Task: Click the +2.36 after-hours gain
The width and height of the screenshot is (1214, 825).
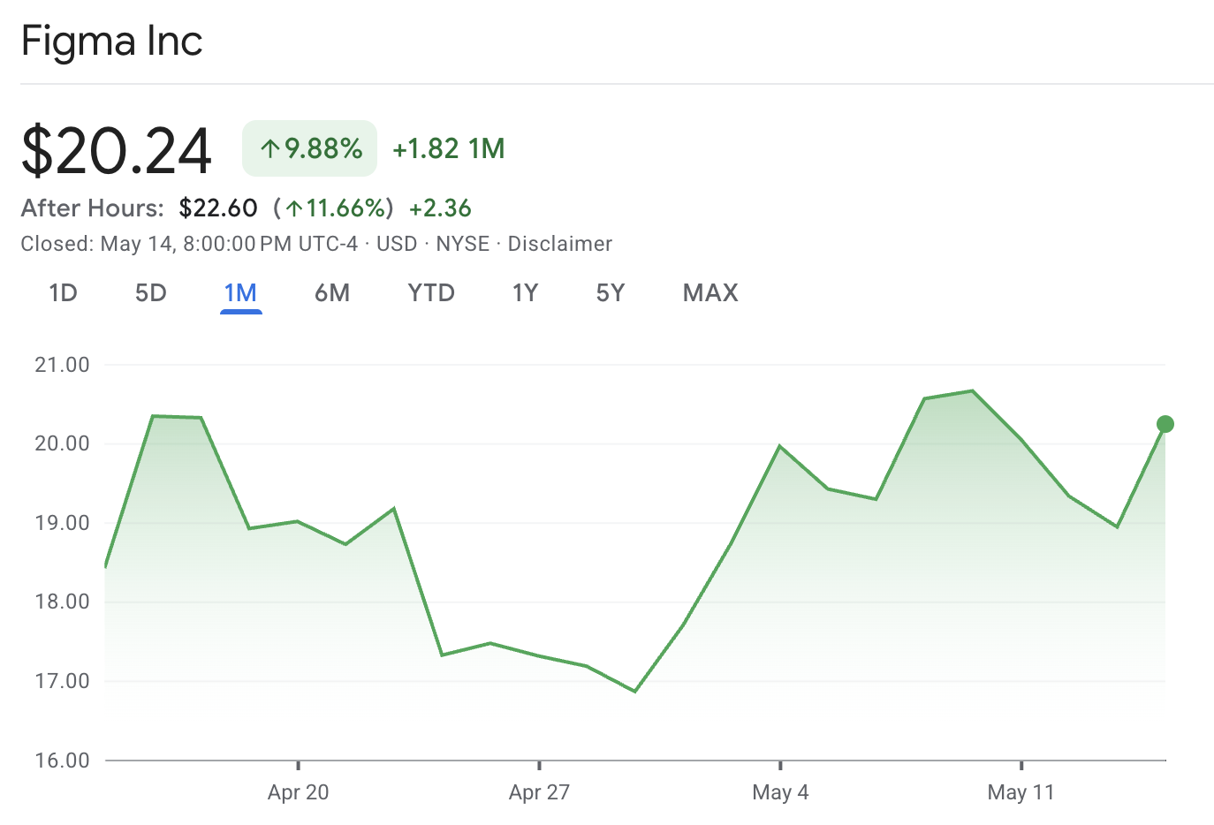Action: (x=440, y=208)
